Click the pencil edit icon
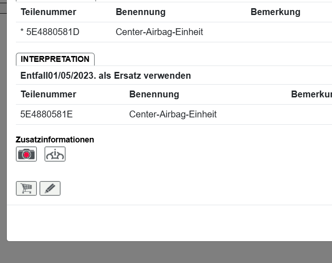This screenshot has height=263, width=332. click(x=50, y=188)
